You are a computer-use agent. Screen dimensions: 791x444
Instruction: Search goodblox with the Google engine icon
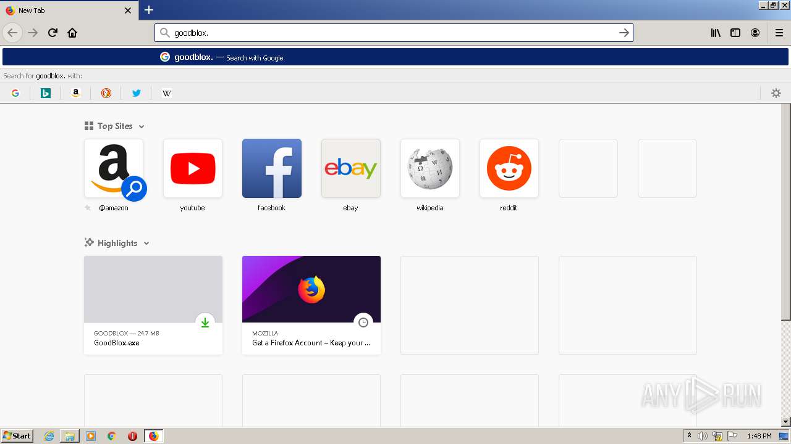(15, 93)
